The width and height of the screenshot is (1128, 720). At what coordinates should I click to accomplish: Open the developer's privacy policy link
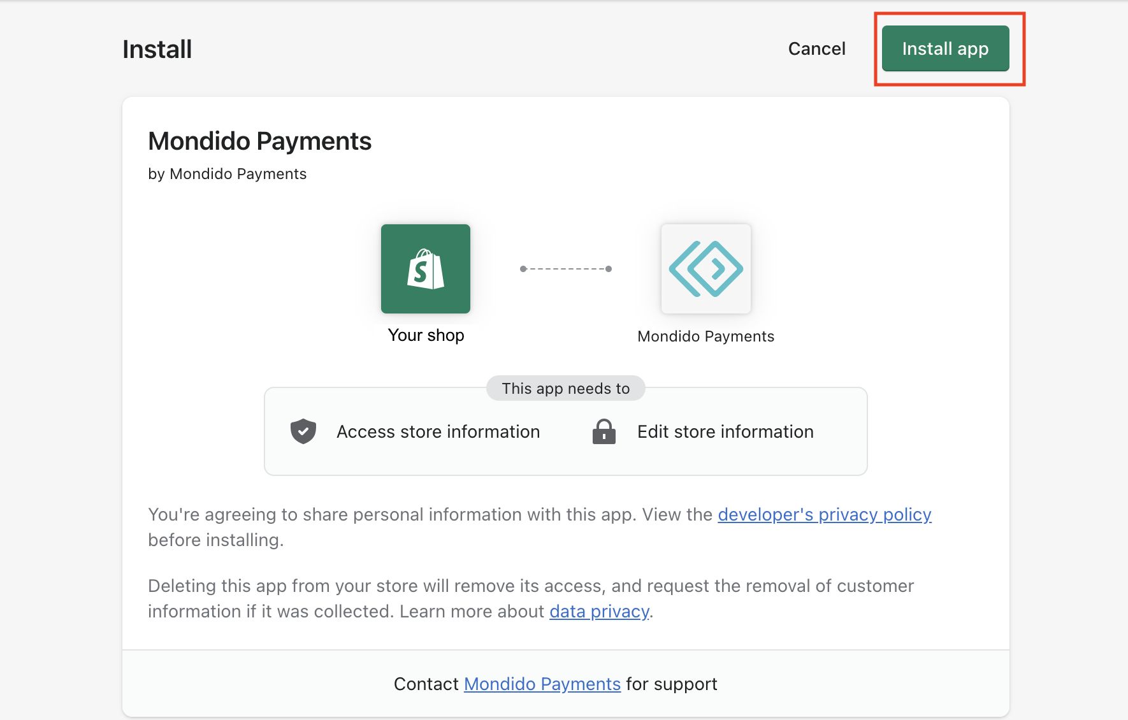coord(825,514)
